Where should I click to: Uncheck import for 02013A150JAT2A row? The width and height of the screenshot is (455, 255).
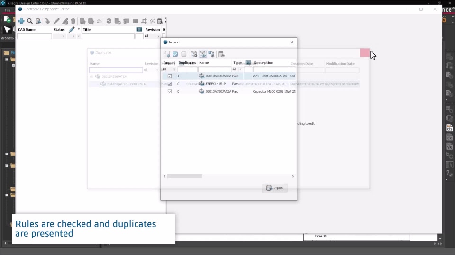point(170,91)
